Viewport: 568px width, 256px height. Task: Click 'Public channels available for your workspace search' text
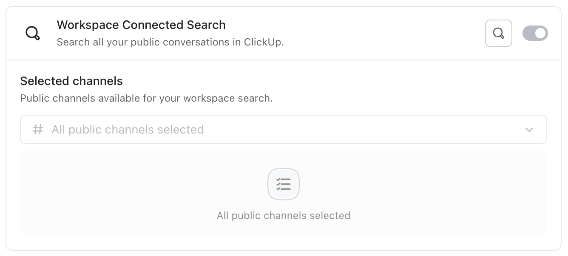coord(146,99)
